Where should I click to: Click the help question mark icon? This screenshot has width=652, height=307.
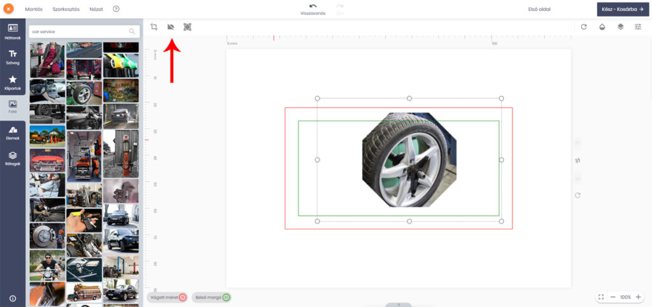point(116,9)
